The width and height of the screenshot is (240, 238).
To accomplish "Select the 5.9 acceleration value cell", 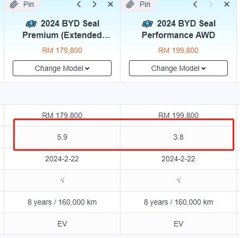I will (62, 137).
